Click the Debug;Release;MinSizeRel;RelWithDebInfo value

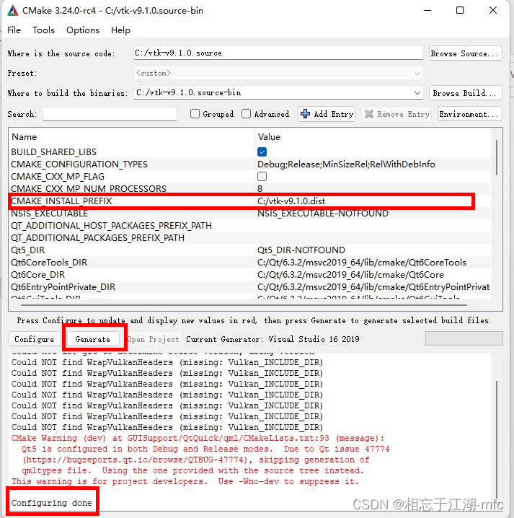click(346, 164)
